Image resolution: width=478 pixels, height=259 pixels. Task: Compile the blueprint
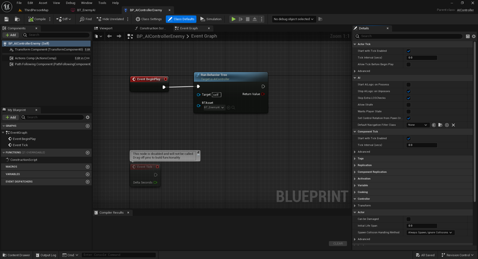(x=37, y=19)
